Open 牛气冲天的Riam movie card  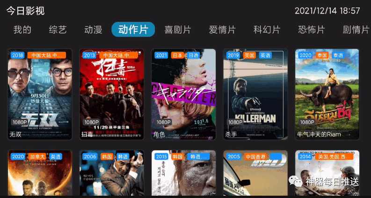coord(327,94)
